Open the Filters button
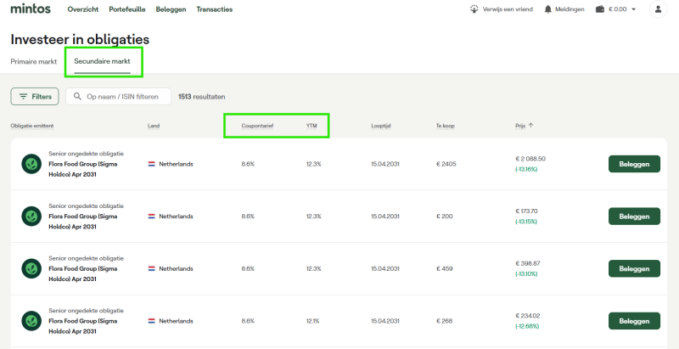This screenshot has width=679, height=349. click(35, 96)
